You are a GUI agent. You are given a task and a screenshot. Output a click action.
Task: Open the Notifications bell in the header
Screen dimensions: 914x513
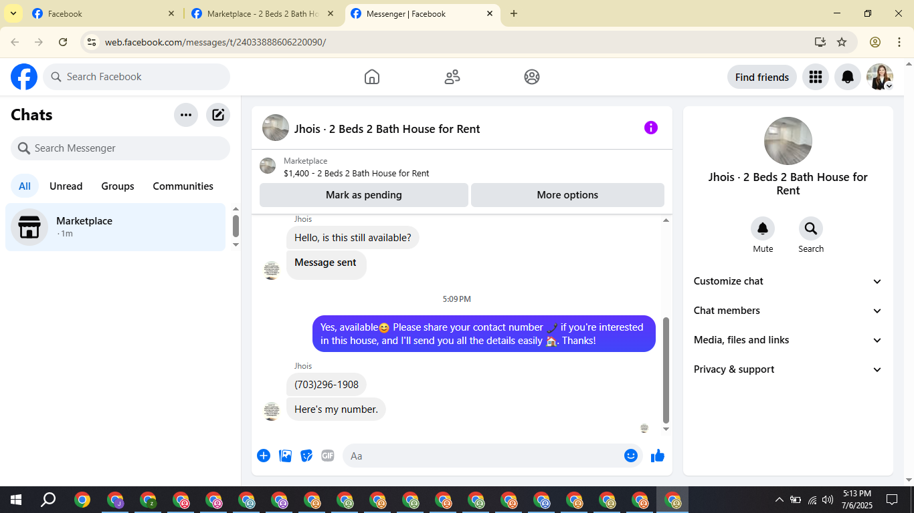coord(848,77)
